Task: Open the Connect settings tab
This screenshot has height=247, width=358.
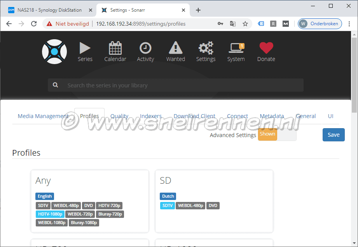Action: click(x=238, y=116)
